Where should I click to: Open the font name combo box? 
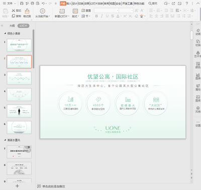pos(107,11)
